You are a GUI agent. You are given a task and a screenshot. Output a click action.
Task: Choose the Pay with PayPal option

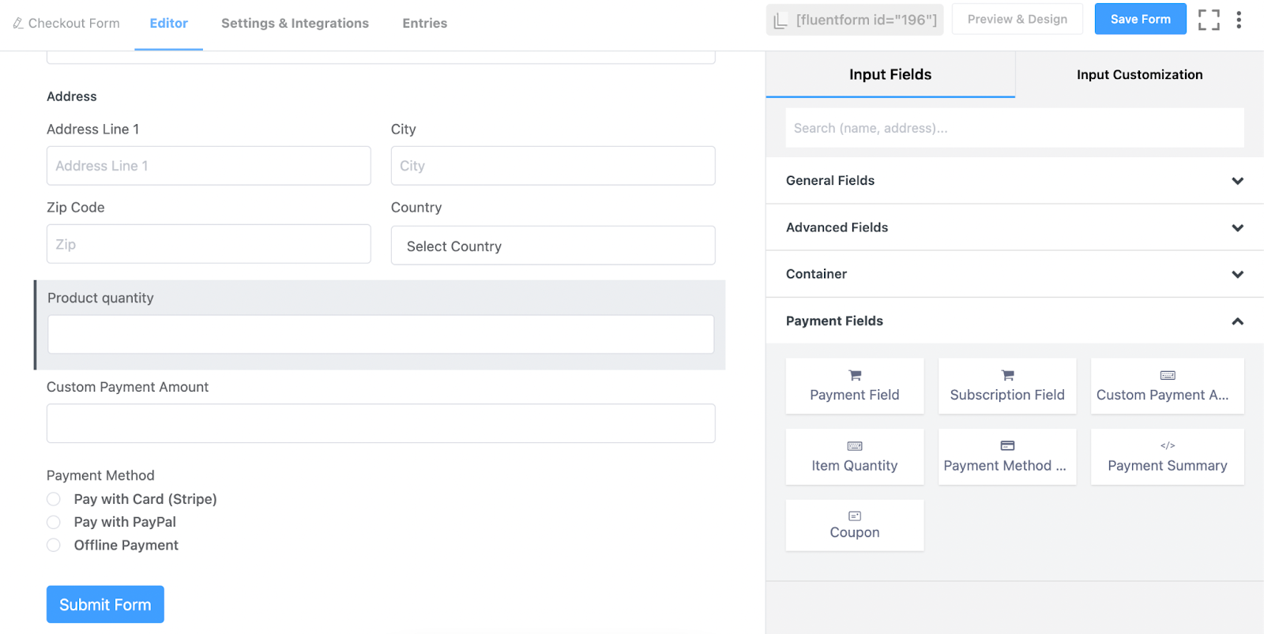click(54, 522)
